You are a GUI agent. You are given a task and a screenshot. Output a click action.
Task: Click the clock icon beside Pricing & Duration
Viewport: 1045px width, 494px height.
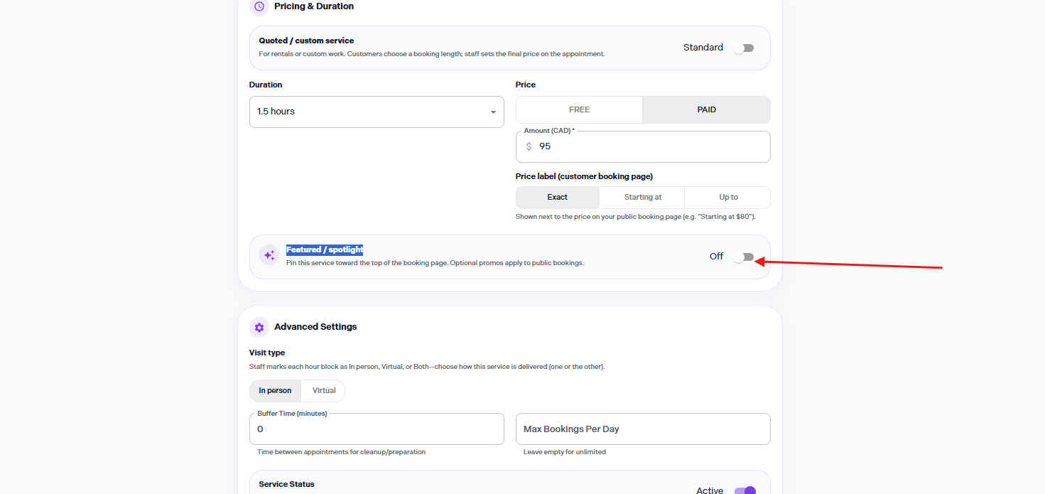[259, 6]
